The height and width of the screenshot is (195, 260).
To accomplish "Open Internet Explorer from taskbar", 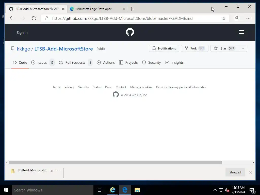I will coord(112,190).
